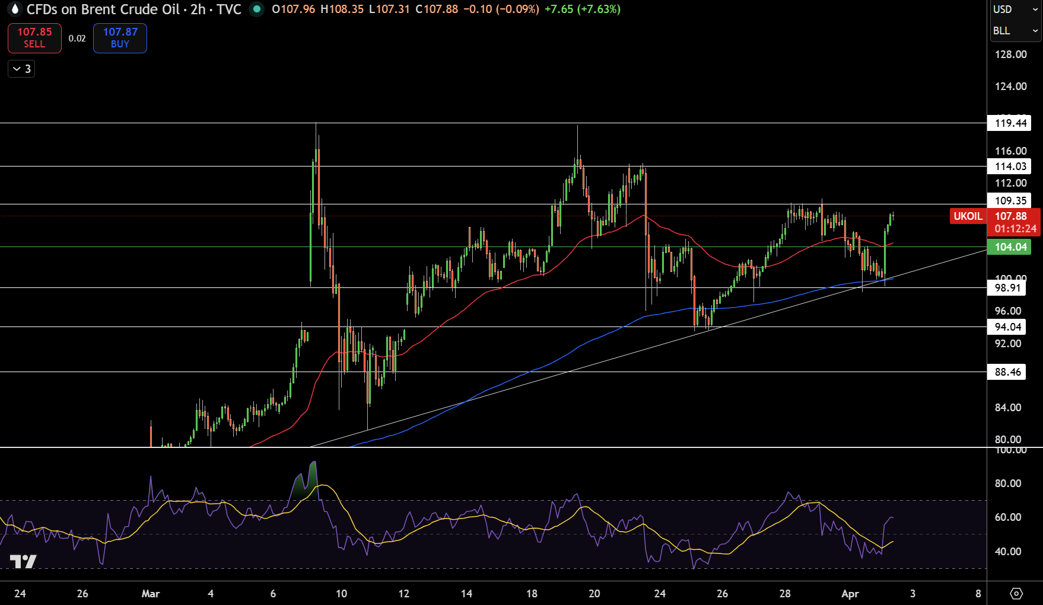
Task: Select the green 104.04 price label
Action: (1010, 247)
